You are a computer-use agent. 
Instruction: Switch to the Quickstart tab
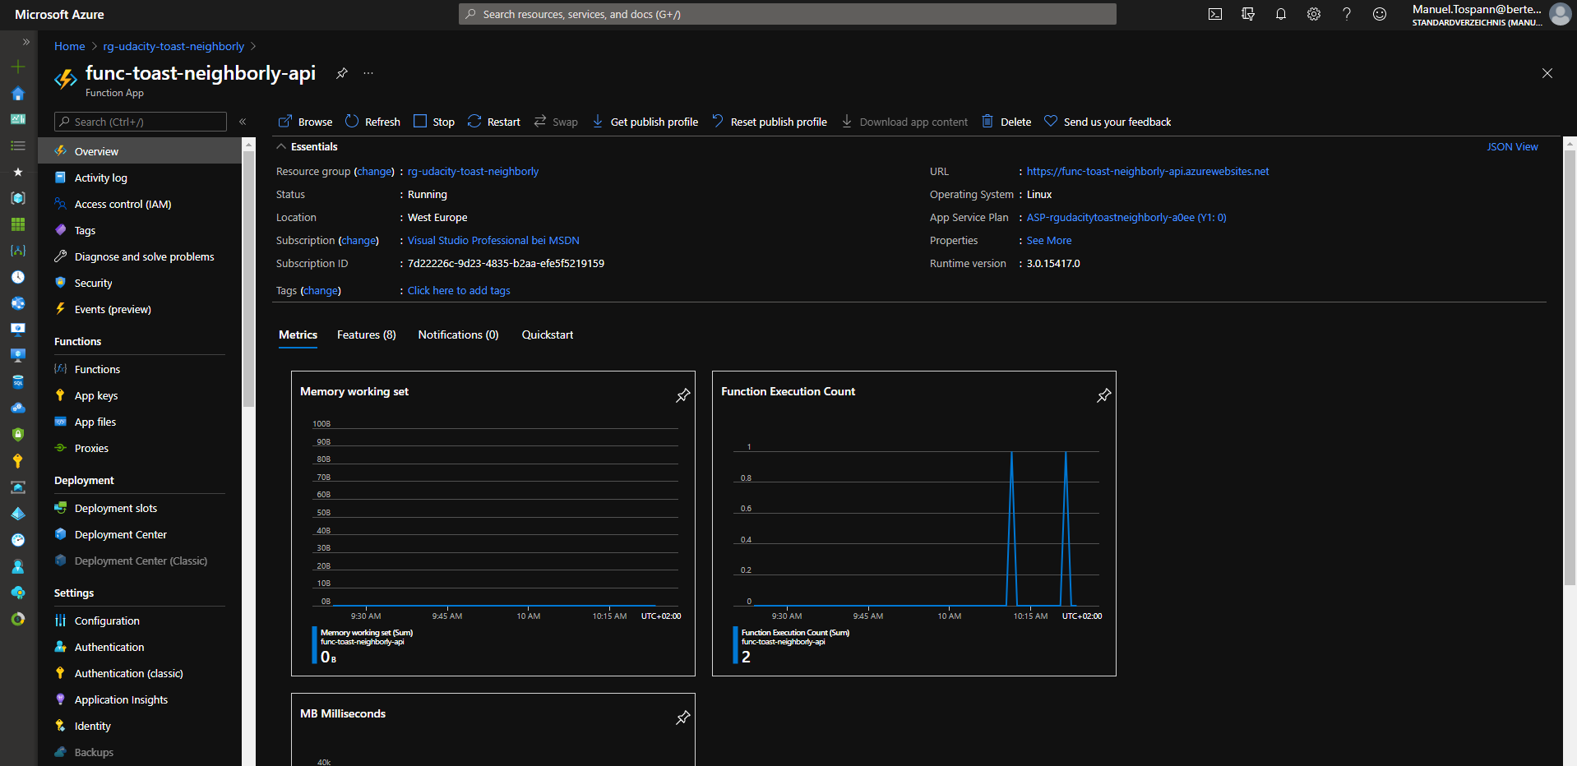pos(548,335)
